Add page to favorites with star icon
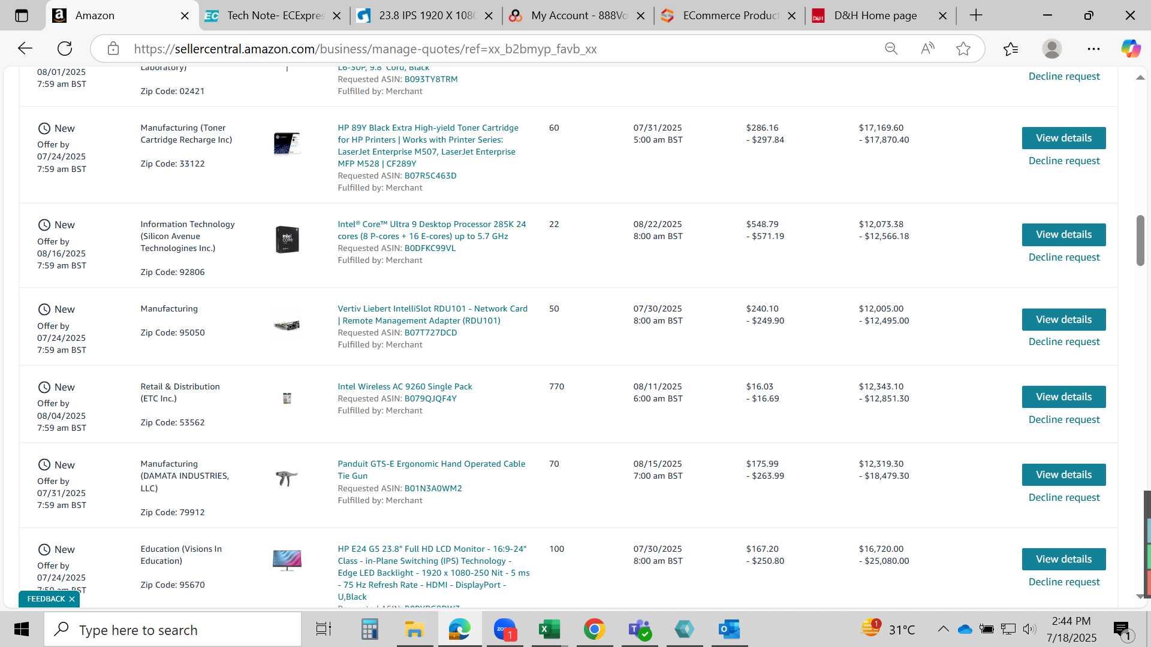This screenshot has width=1151, height=647. [x=963, y=49]
